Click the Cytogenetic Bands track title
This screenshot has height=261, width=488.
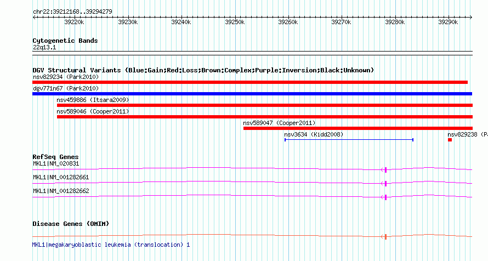pyautogui.click(x=65, y=41)
